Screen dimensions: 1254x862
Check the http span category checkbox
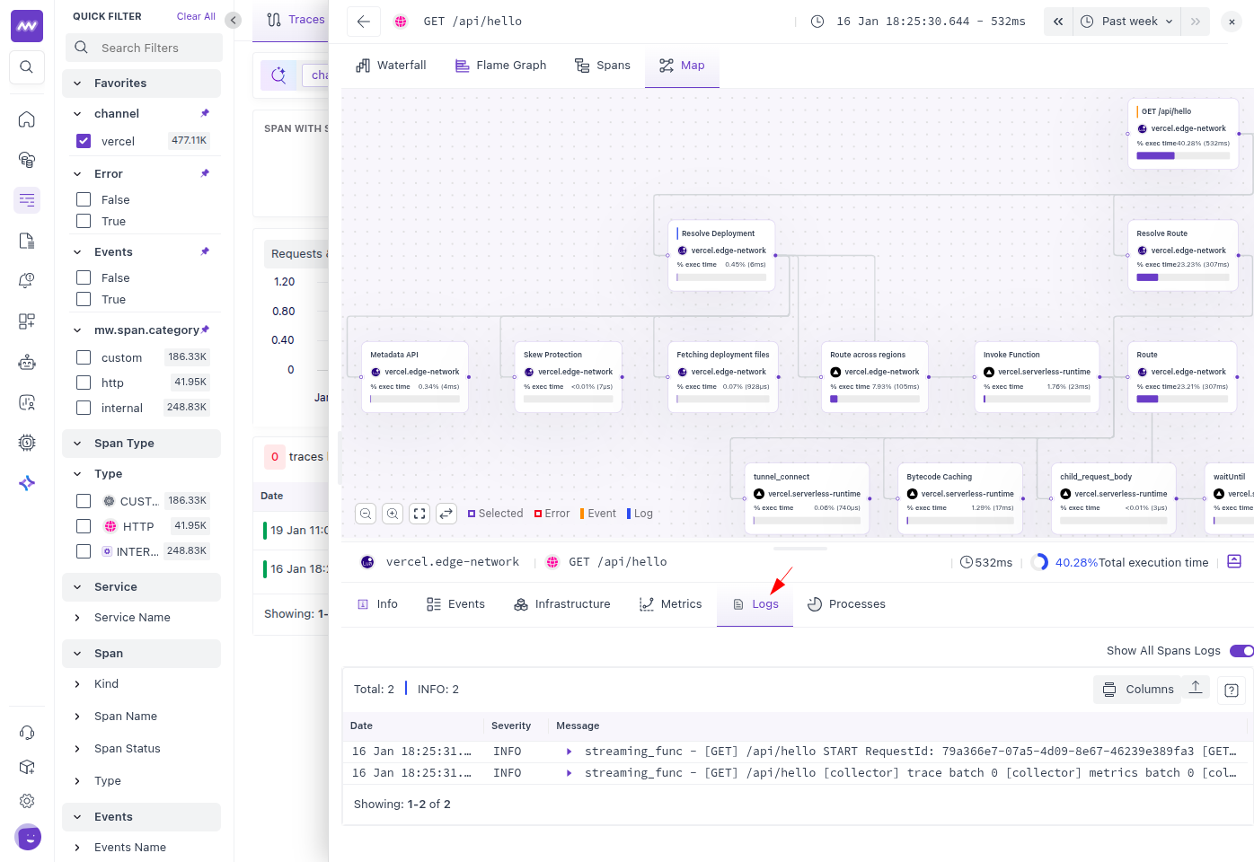pos(84,383)
